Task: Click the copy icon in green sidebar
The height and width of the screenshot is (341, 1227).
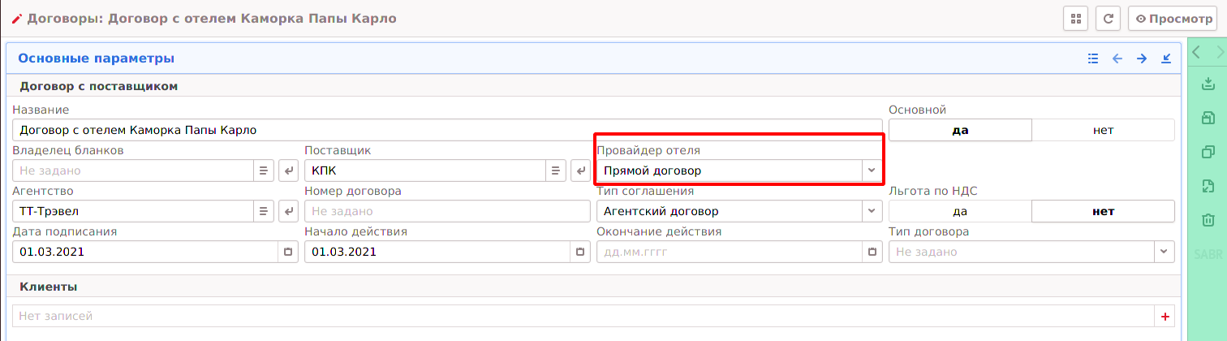Action: (1208, 152)
